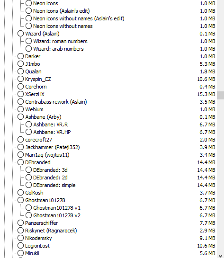Select Man1aq (wojtus11) radio button

[20, 155]
